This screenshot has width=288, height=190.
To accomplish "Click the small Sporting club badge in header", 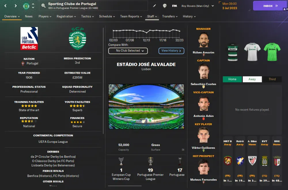I will point(26,6).
